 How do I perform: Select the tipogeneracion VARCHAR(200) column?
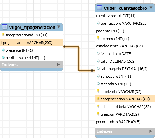coord(31,43)
